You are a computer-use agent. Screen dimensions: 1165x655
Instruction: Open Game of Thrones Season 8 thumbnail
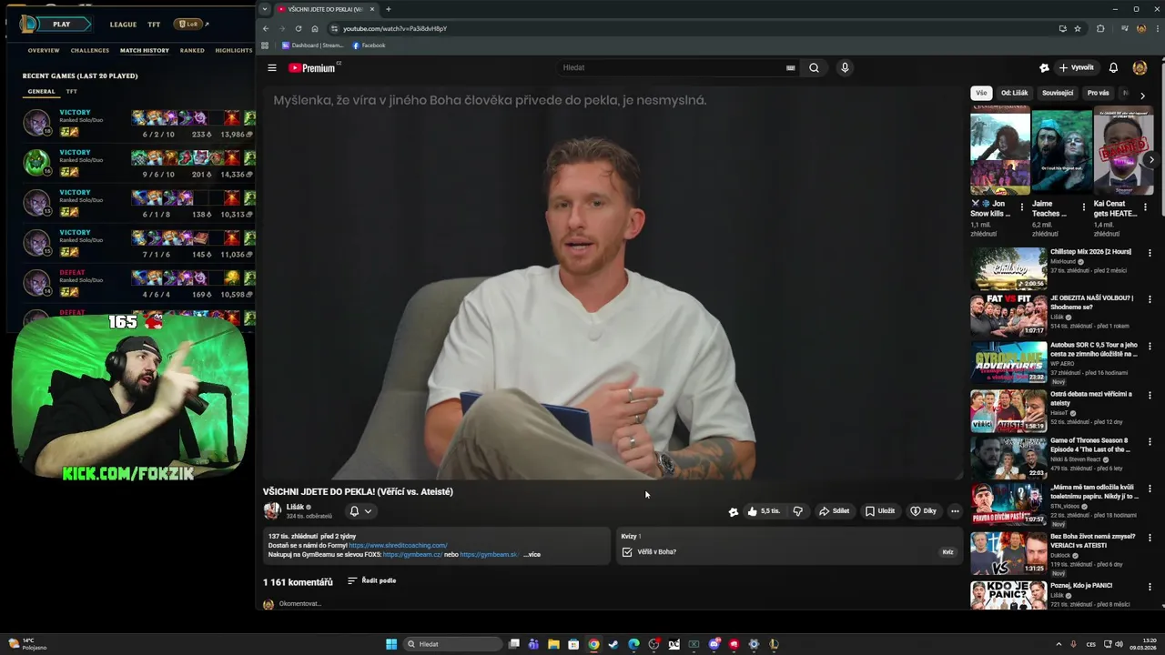click(1008, 458)
